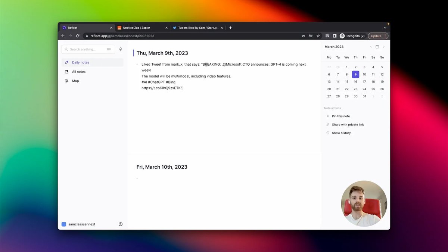448x252 pixels.
Task: Toggle bookmark star for current page
Action: 318,35
